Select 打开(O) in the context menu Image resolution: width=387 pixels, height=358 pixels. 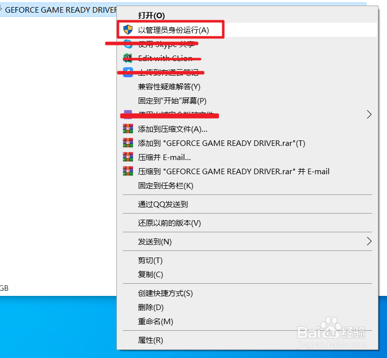pos(151,16)
